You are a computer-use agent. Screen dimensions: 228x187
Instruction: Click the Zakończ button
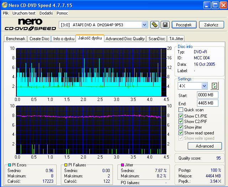coord(211,25)
